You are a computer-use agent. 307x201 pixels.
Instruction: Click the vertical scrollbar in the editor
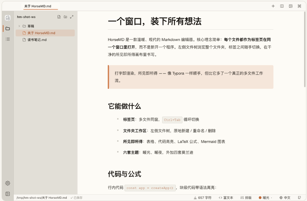coord(305,49)
